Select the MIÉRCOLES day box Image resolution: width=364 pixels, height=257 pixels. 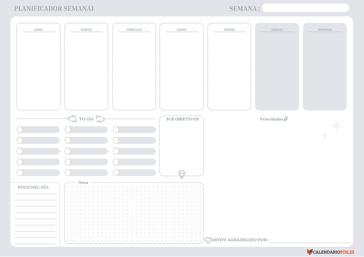click(x=134, y=70)
